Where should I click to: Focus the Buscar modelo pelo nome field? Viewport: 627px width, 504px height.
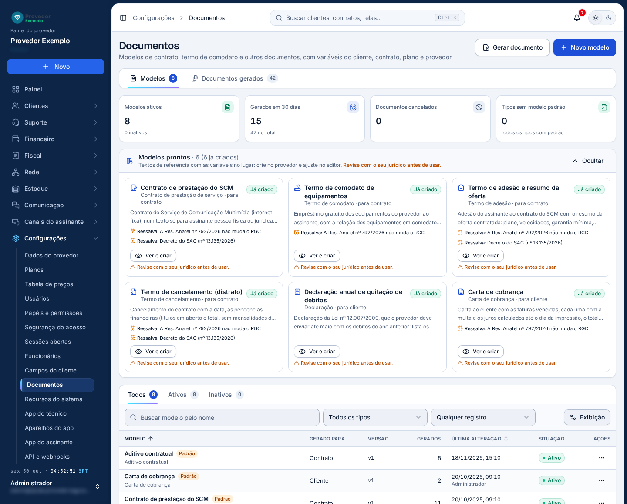pyautogui.click(x=222, y=417)
